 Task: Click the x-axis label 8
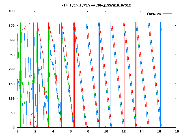[x=88, y=131]
